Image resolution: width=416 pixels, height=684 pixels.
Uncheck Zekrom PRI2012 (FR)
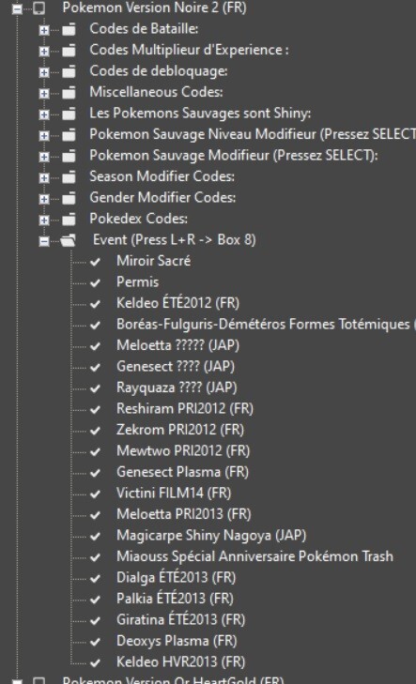coord(95,431)
